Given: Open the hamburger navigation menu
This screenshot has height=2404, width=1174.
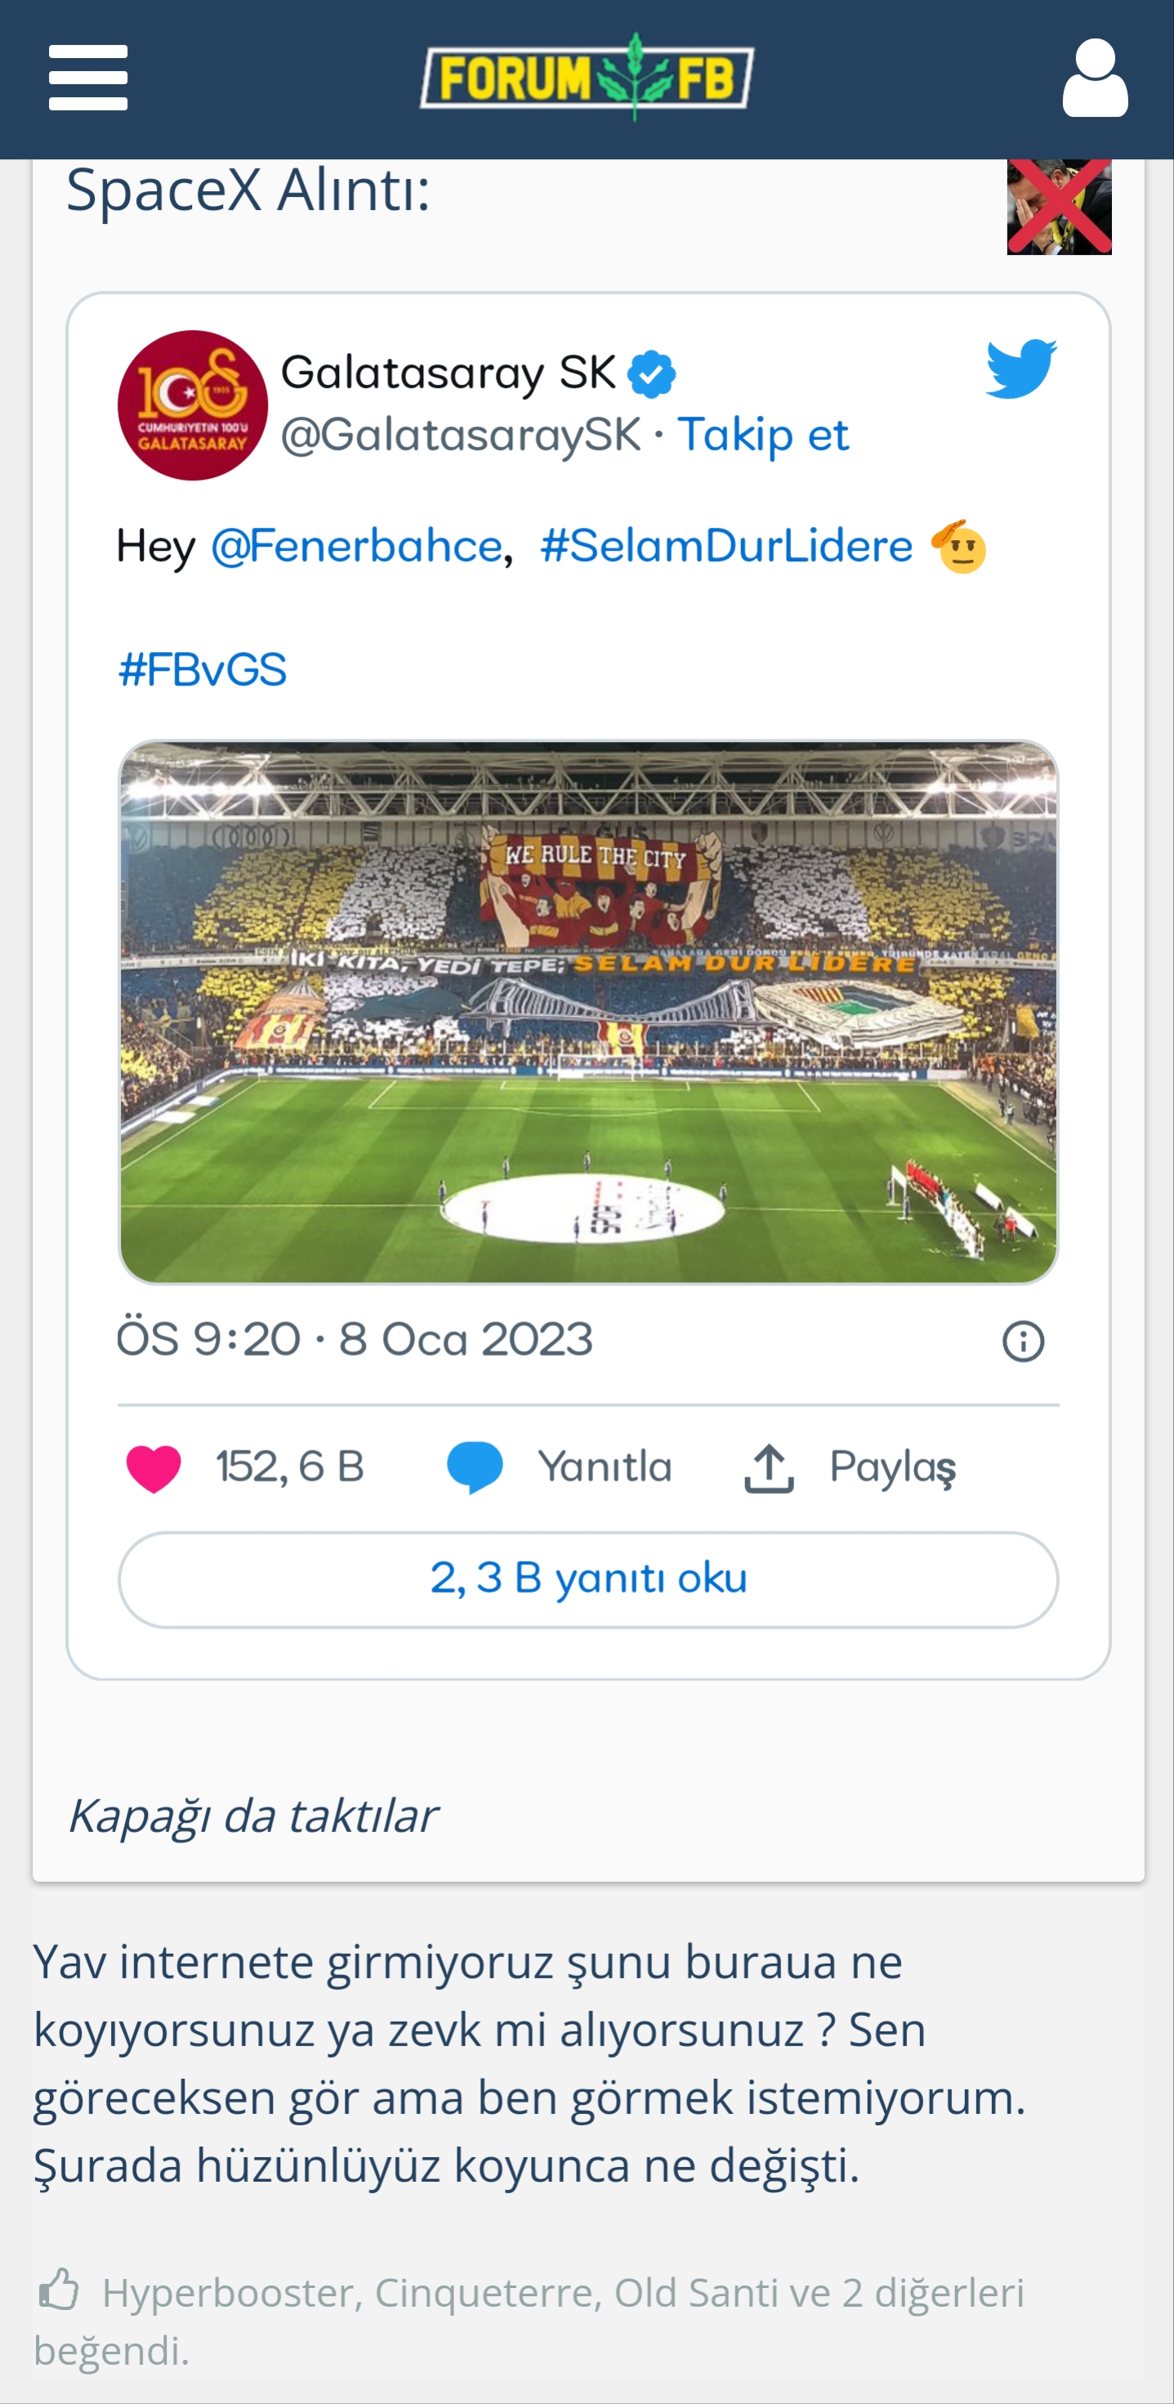Looking at the screenshot, I should click(x=87, y=78).
